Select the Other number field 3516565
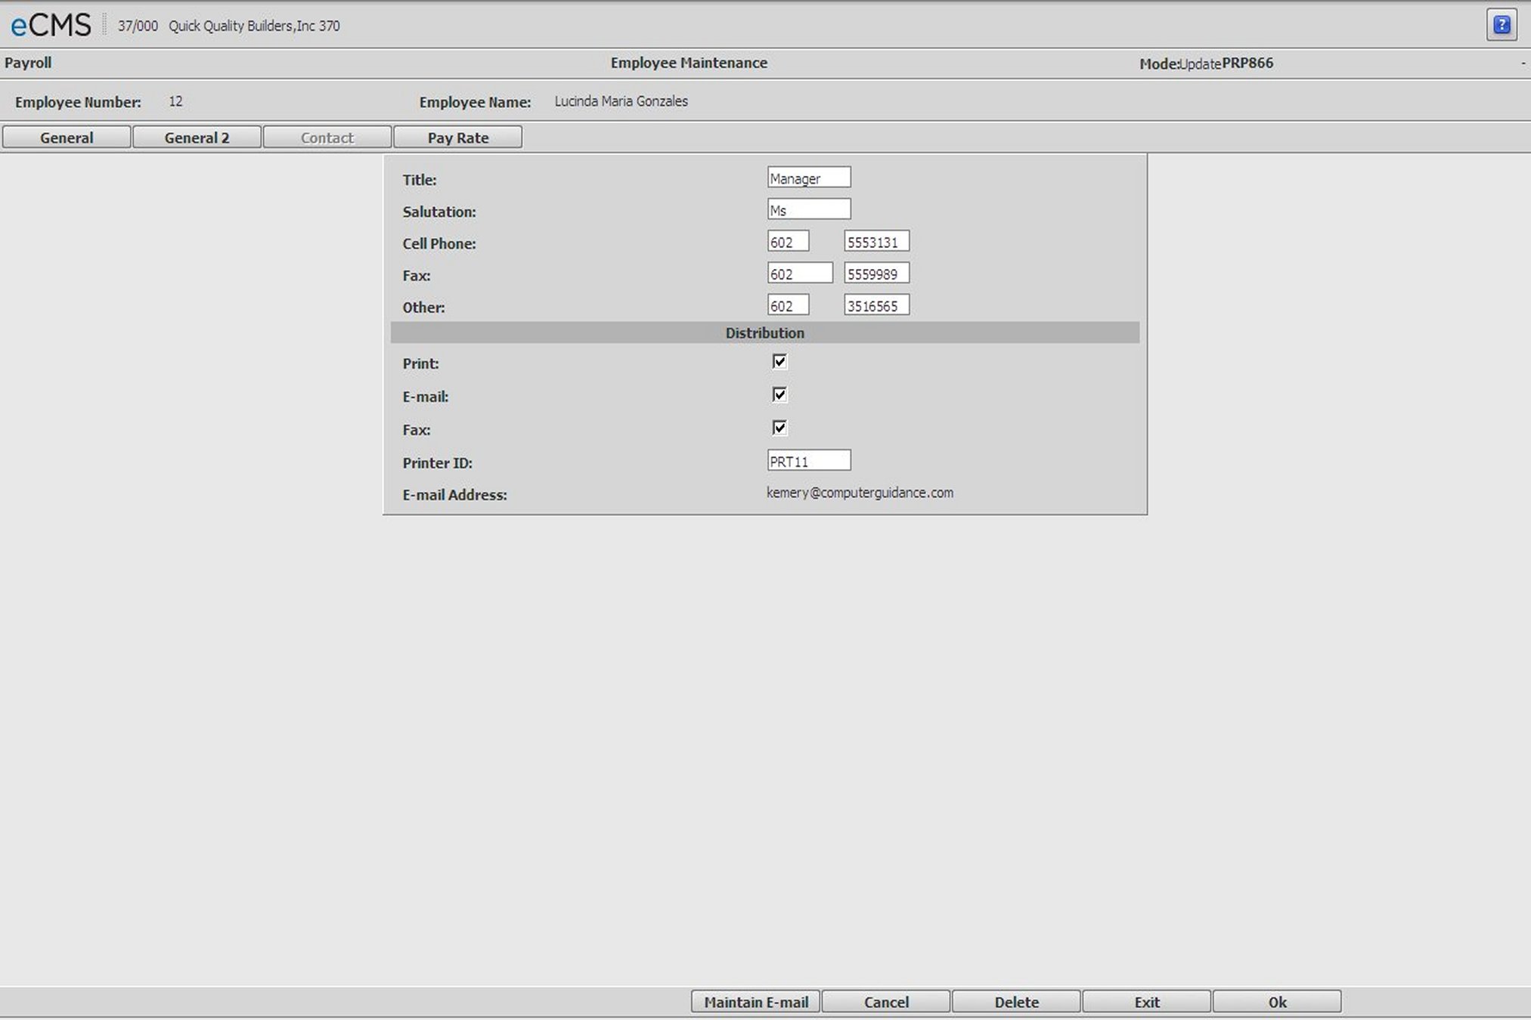This screenshot has width=1531, height=1020. (877, 304)
